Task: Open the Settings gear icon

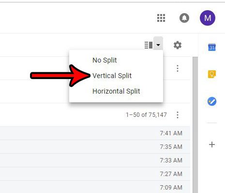Action: click(x=178, y=45)
